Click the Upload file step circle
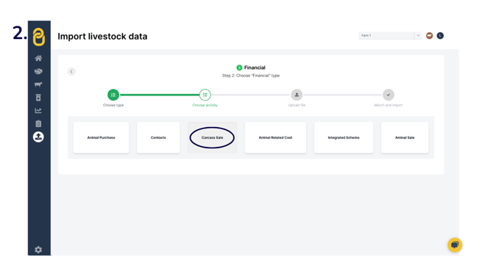Image resolution: width=493 pixels, height=276 pixels. tap(297, 95)
